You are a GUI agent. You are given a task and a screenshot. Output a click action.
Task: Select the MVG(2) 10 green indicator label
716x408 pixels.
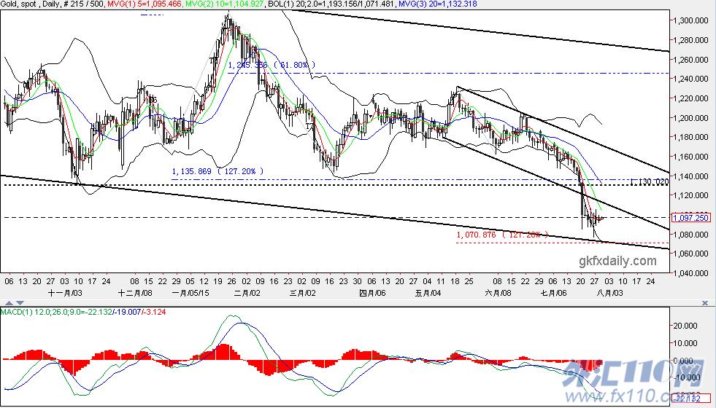[x=217, y=4]
